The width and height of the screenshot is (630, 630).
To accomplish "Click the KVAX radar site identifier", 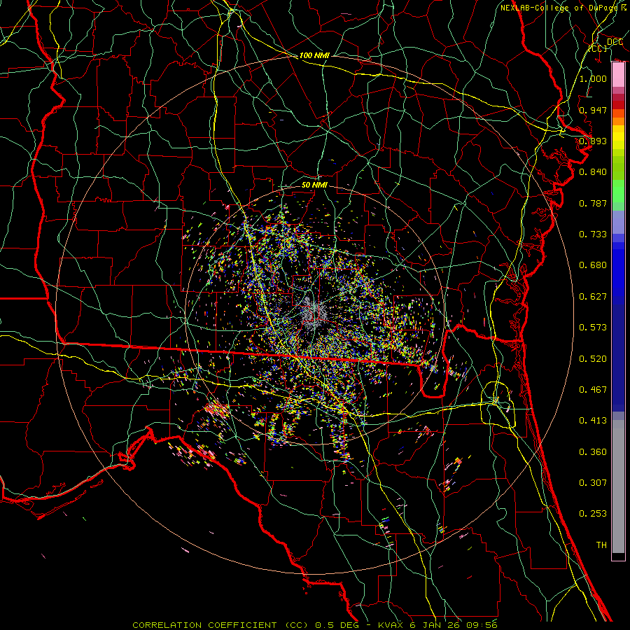I will pyautogui.click(x=391, y=625).
